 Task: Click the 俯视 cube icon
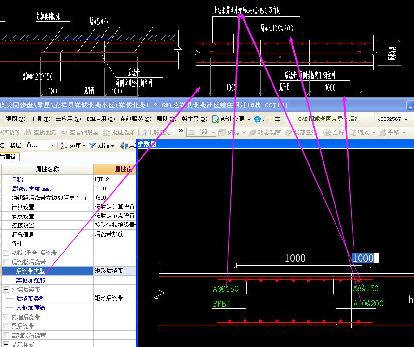point(222,132)
